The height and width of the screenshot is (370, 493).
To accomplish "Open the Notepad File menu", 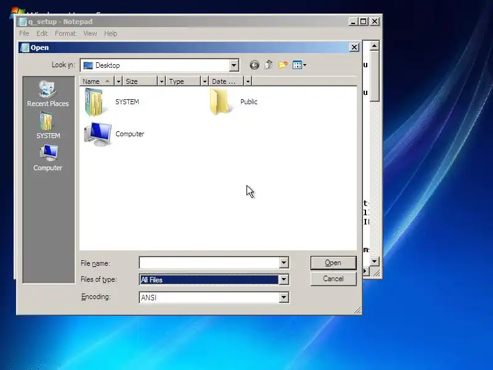I will (24, 33).
